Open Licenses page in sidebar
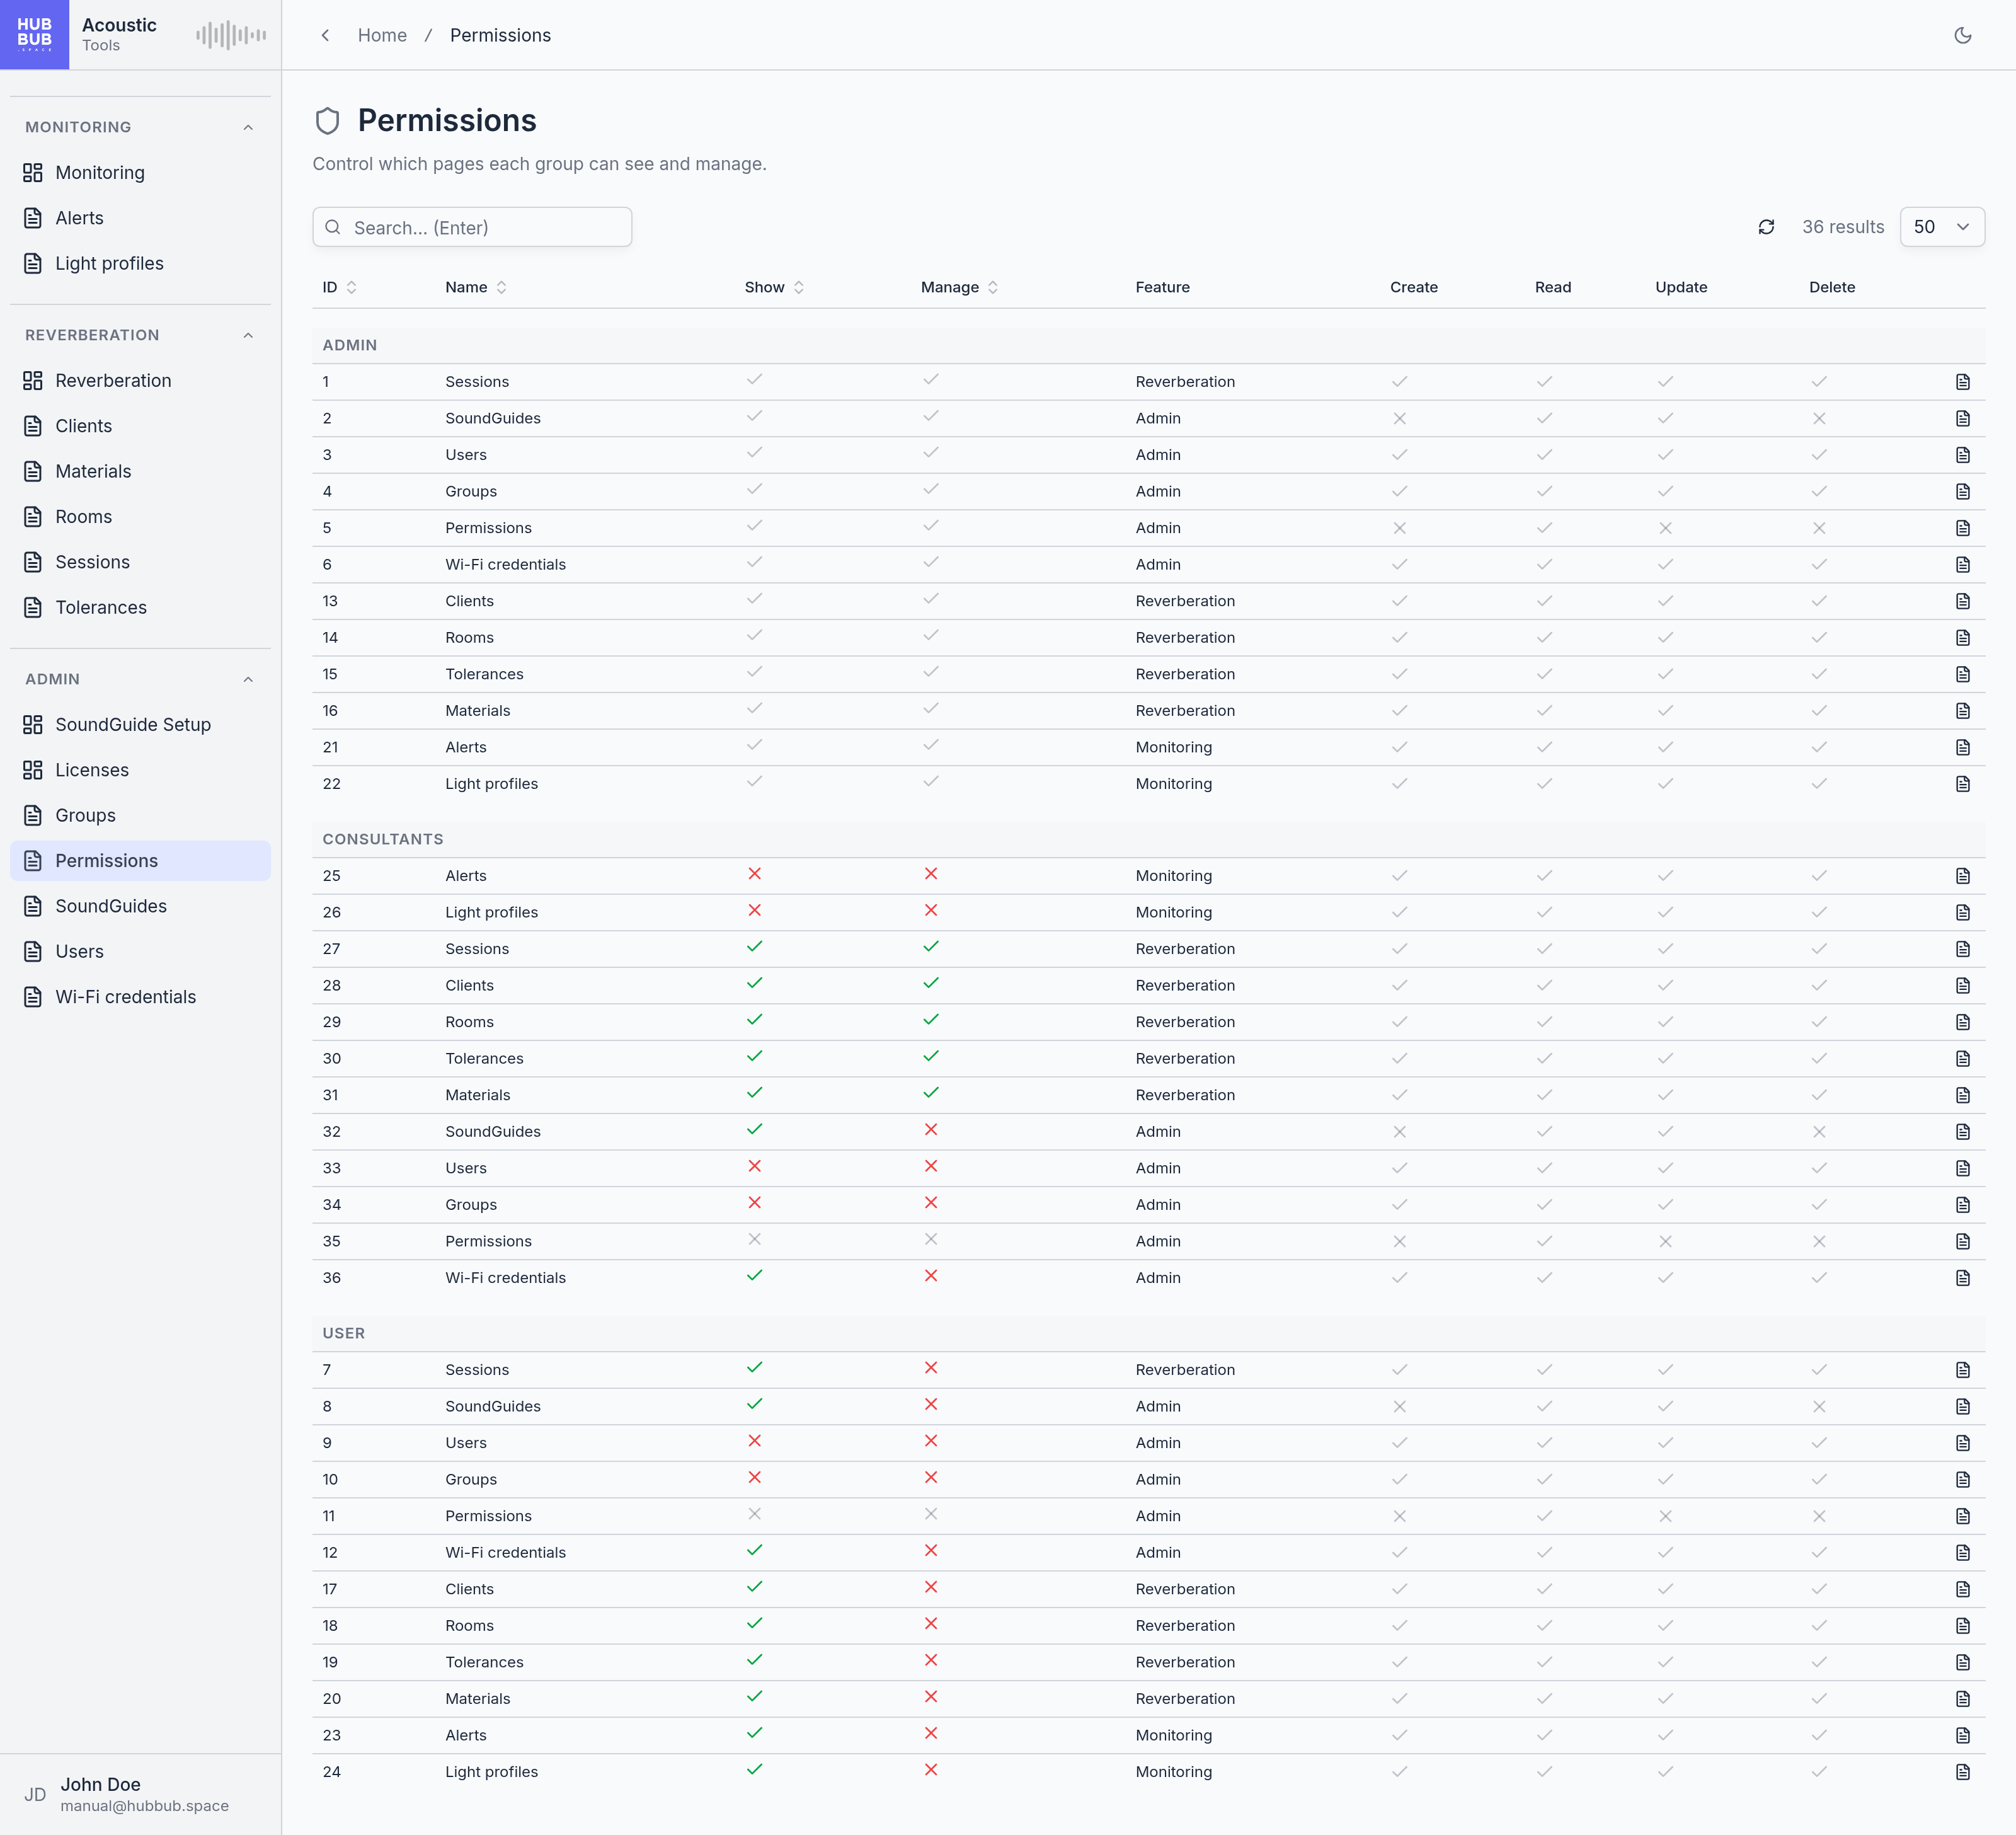This screenshot has width=2016, height=1835. (x=140, y=770)
